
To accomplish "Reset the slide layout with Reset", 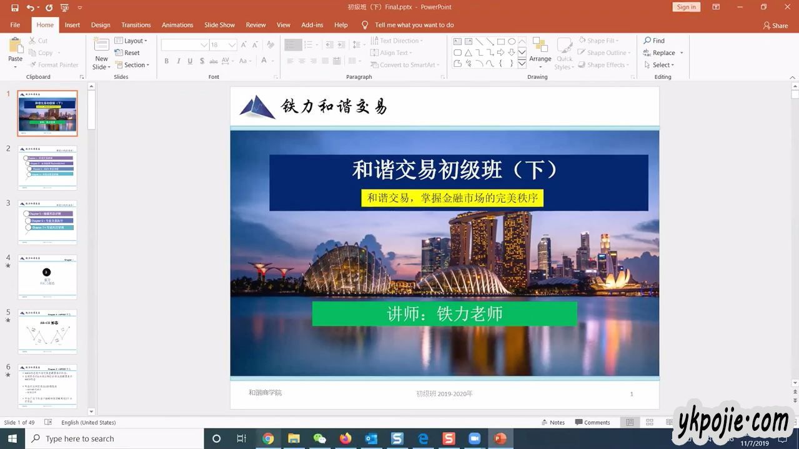I will pos(127,53).
